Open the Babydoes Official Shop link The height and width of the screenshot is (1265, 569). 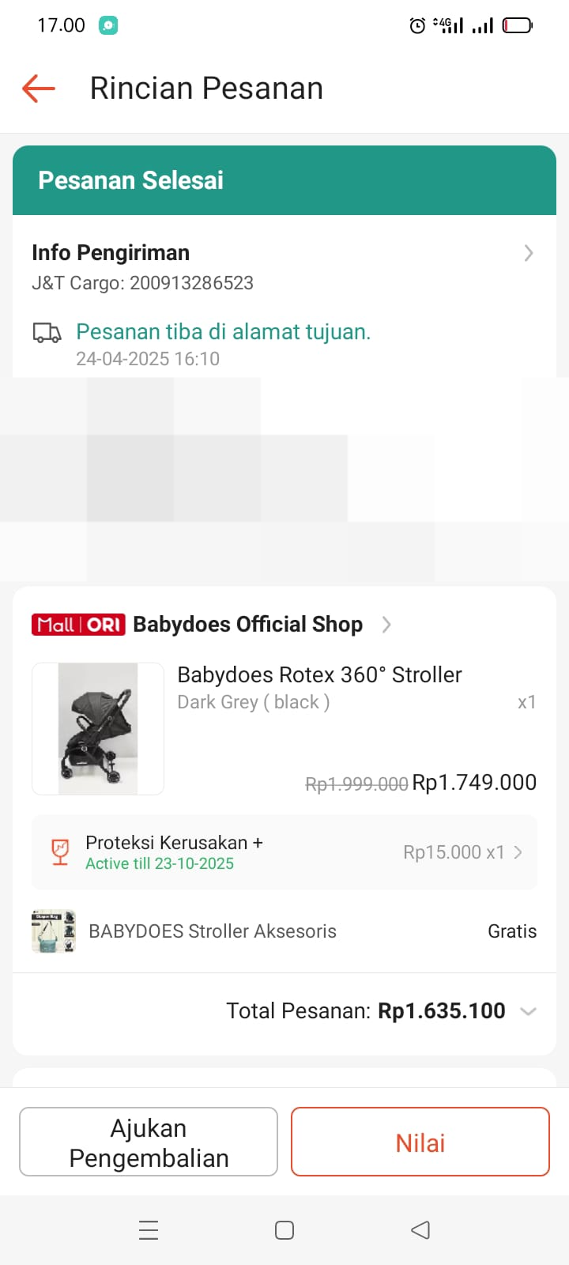(247, 625)
